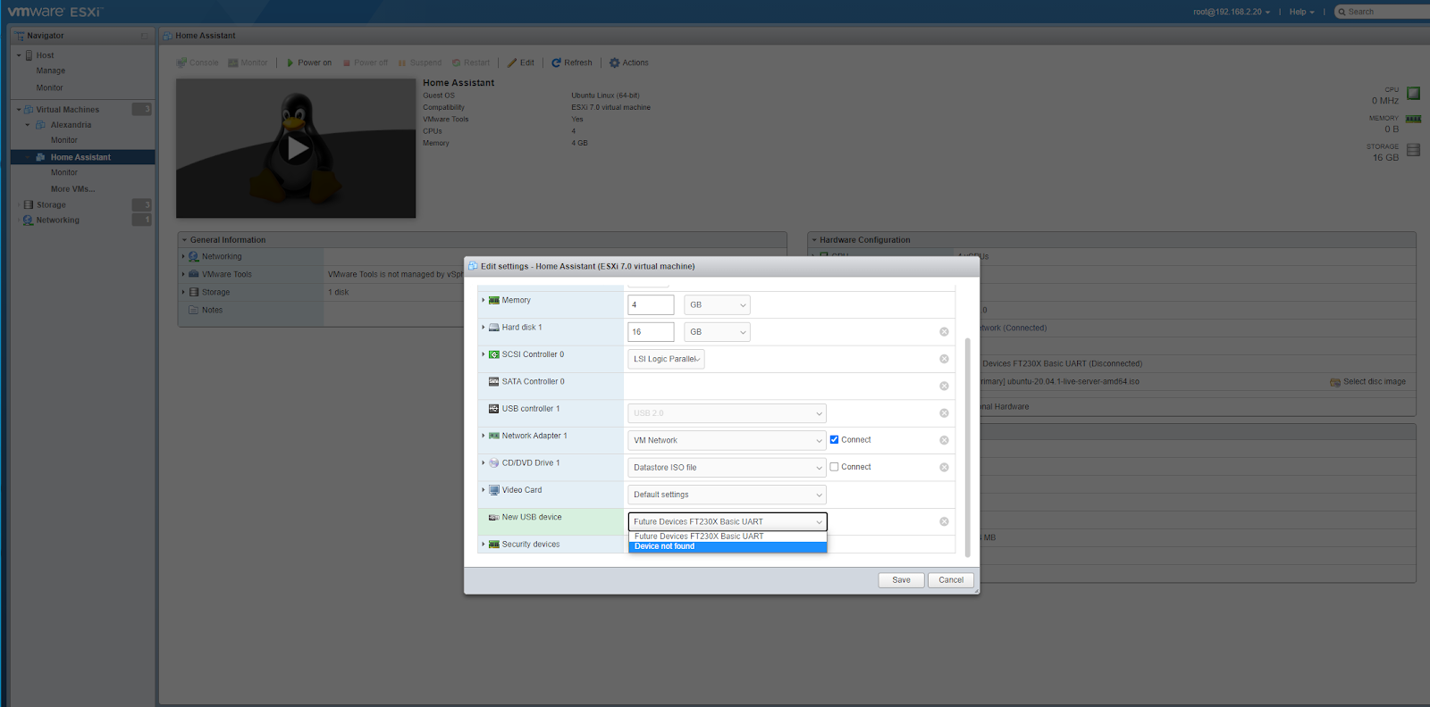Cancel the Edit settings dialog
Image resolution: width=1430 pixels, height=707 pixels.
pos(951,580)
